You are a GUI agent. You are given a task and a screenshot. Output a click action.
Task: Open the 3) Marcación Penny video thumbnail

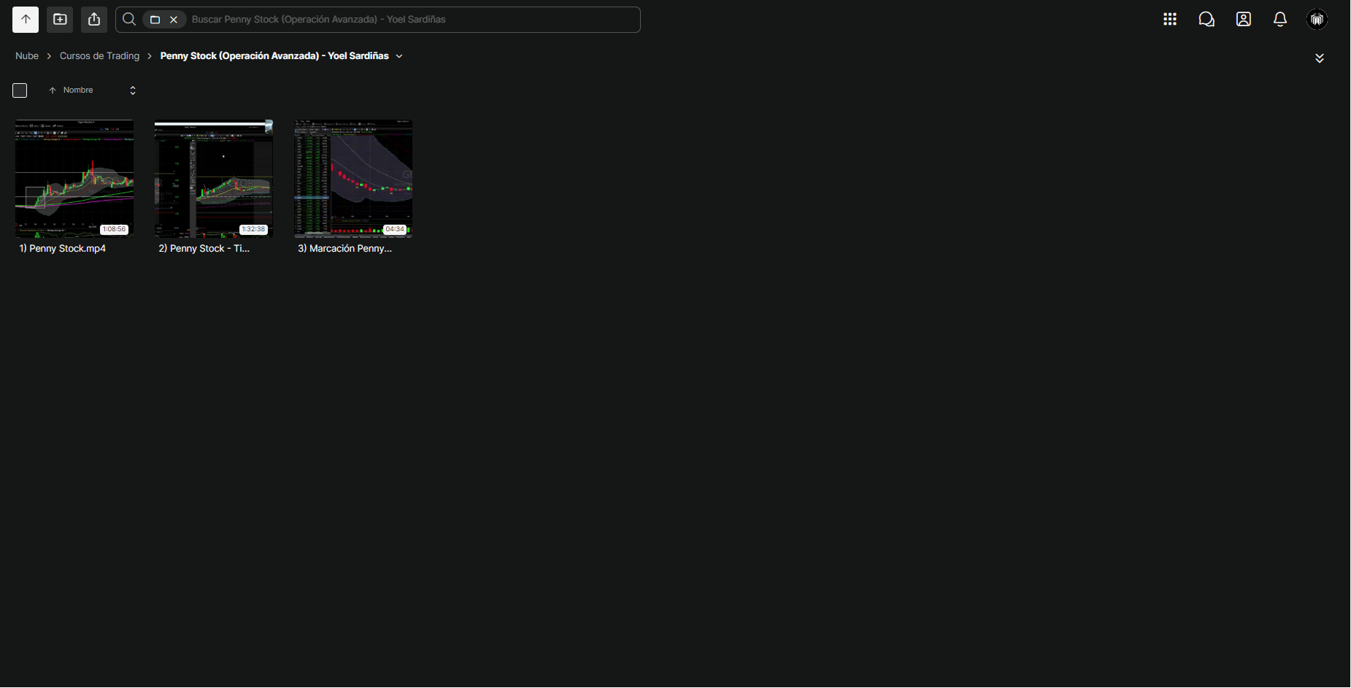click(353, 179)
